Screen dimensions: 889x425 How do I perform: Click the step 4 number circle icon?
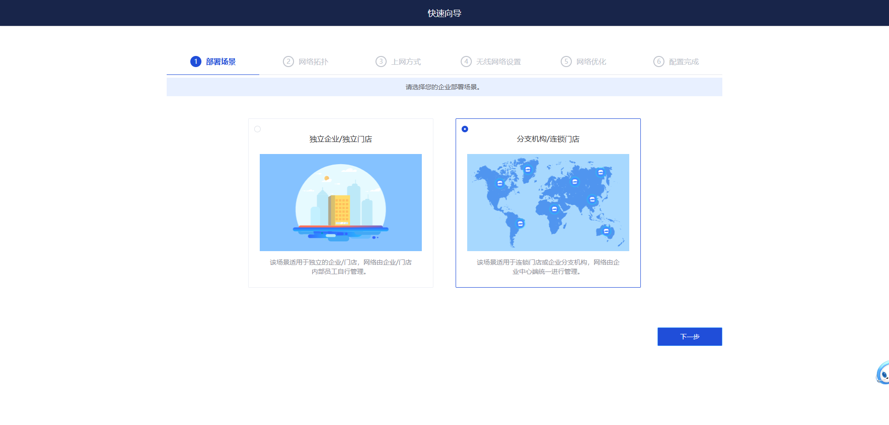(466, 62)
